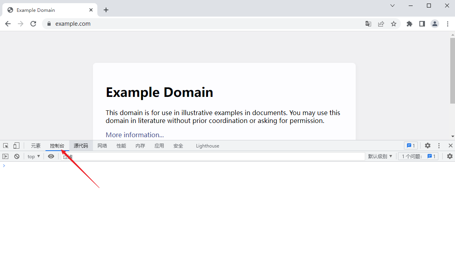Open the Extensions puzzle menu
The height and width of the screenshot is (259, 455).
click(x=409, y=24)
